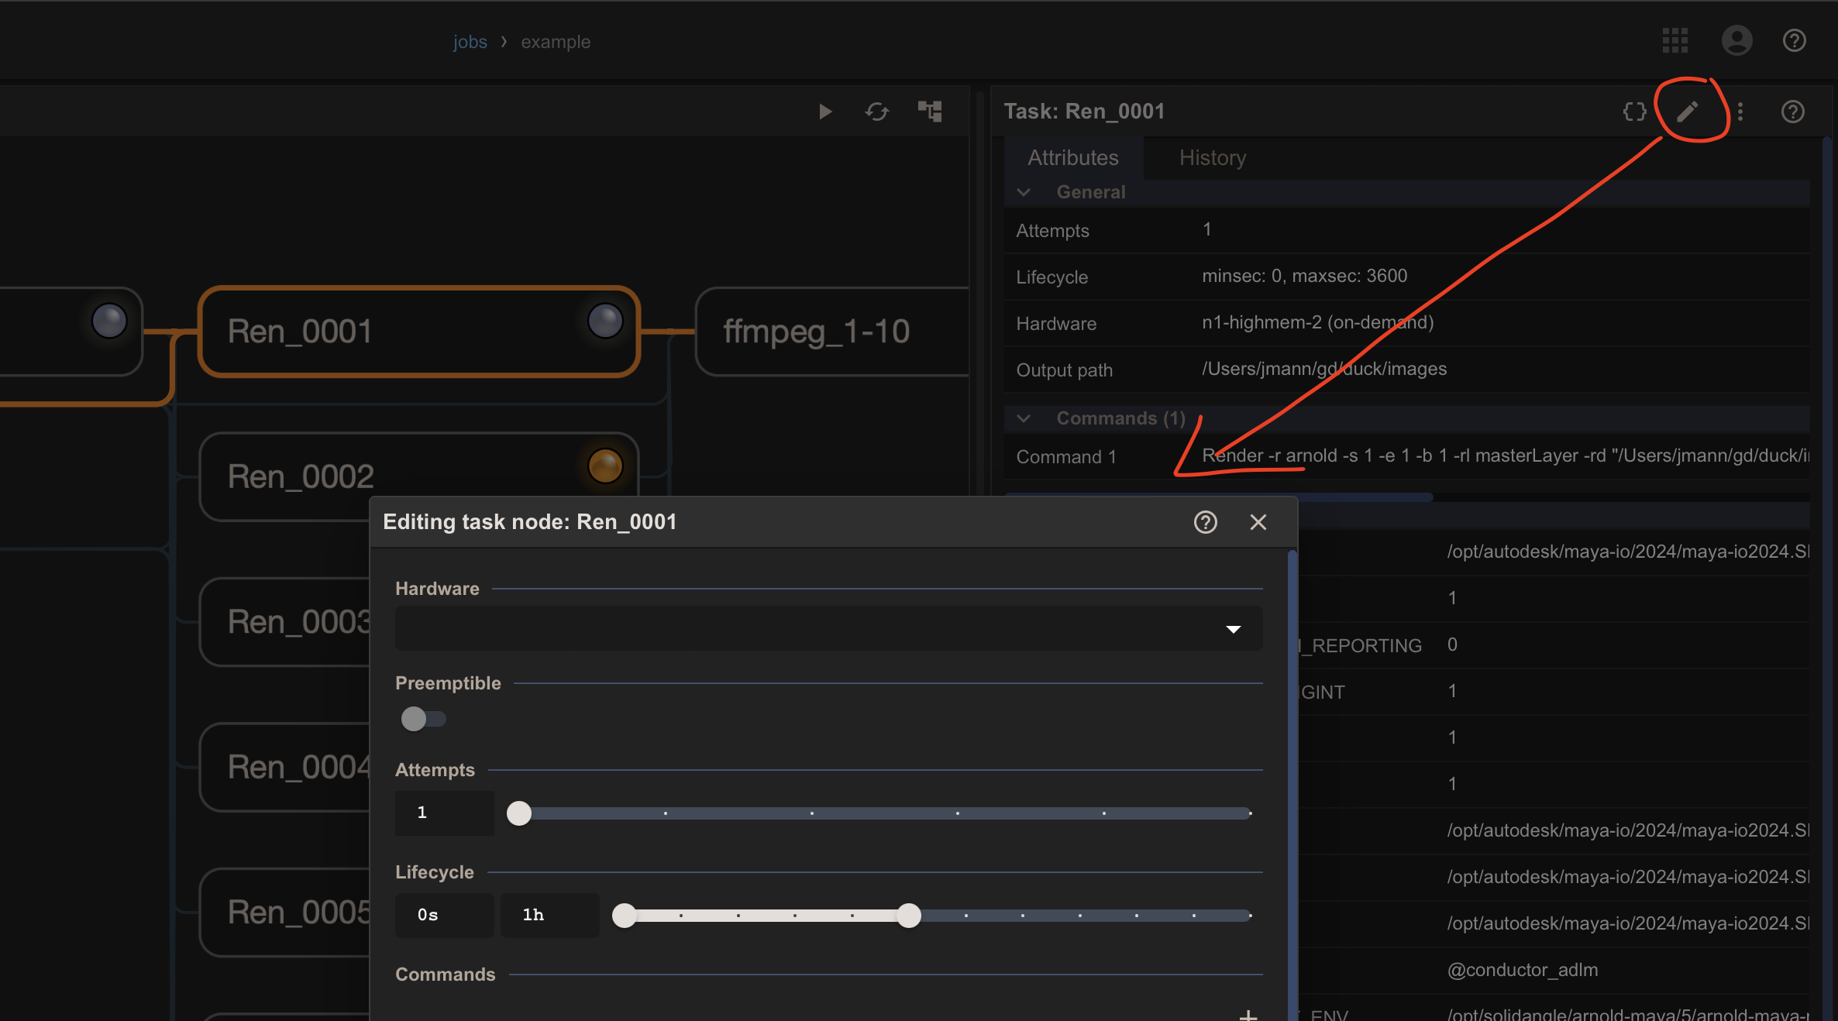Screen dimensions: 1838x1021
Task: Click the minsec: 0, maxsec: 3600 value
Action: [x=1304, y=276]
